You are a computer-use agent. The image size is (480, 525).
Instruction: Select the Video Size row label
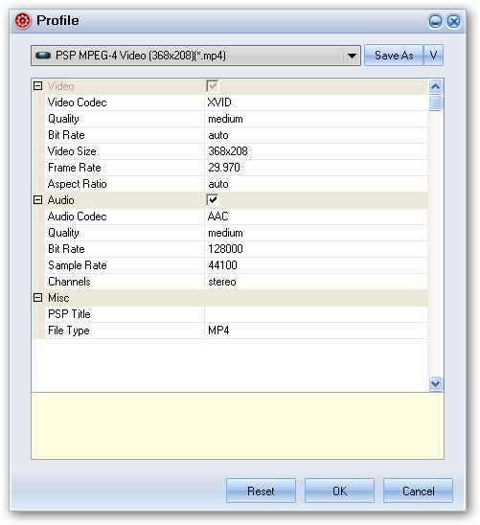(x=72, y=151)
